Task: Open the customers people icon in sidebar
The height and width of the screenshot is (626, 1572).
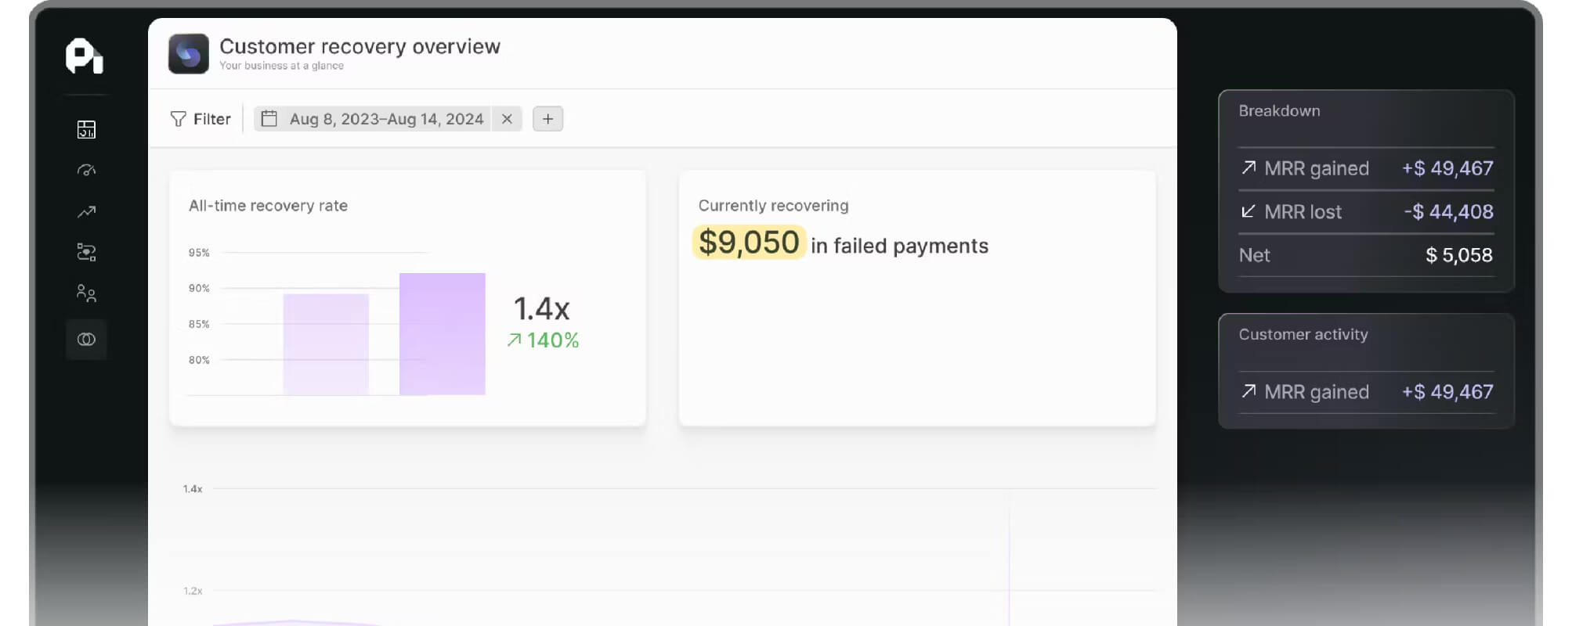Action: (x=86, y=293)
